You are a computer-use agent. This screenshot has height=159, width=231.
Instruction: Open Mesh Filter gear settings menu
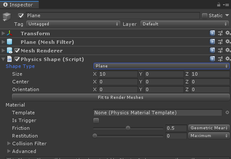pyautogui.click(x=228, y=41)
